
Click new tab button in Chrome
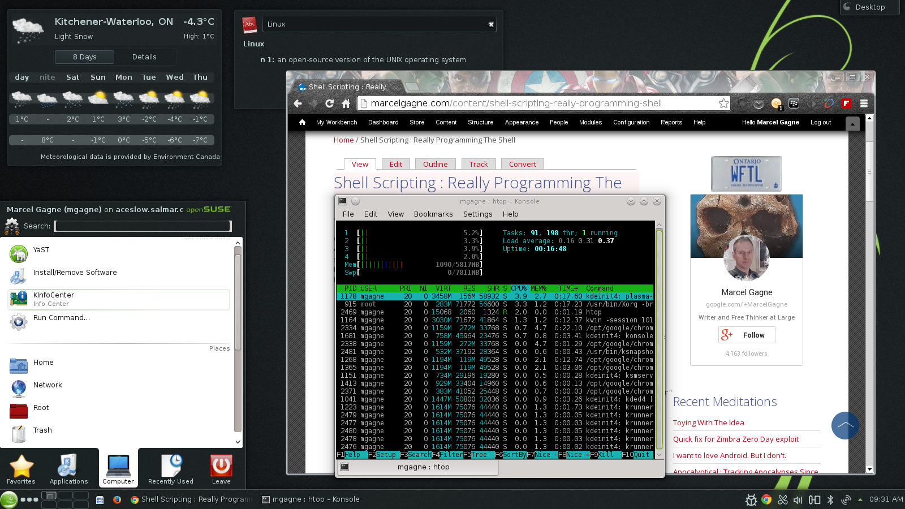tap(412, 87)
